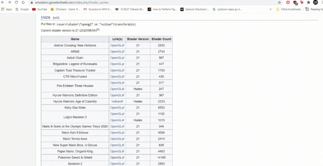Go forward with browser forward arrow
Screen dimensions: 323x166
tap(9, 3)
